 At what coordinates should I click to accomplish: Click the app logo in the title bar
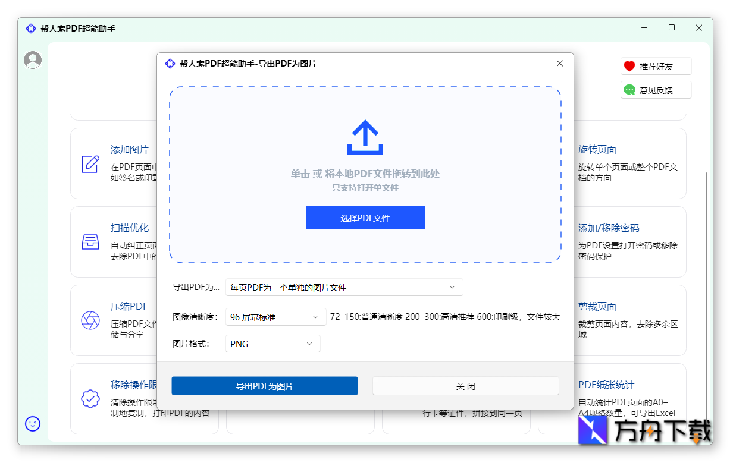30,28
